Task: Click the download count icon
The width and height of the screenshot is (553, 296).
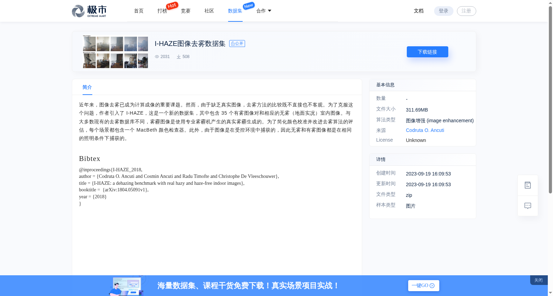Action: click(179, 57)
